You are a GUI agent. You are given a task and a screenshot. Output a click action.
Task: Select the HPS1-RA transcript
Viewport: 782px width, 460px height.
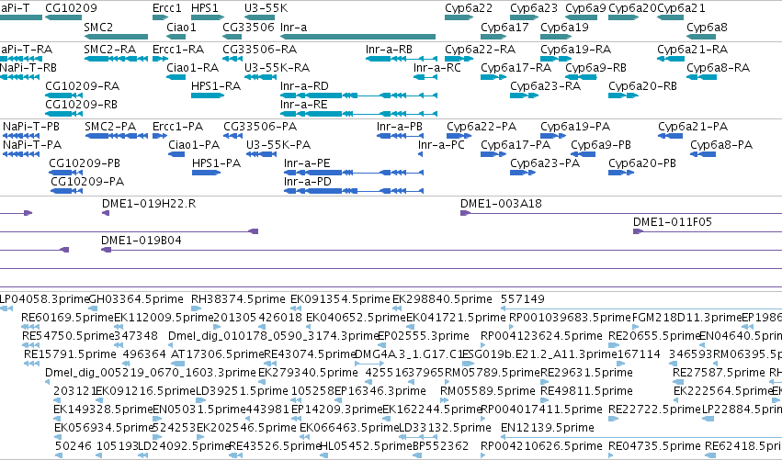tap(208, 95)
